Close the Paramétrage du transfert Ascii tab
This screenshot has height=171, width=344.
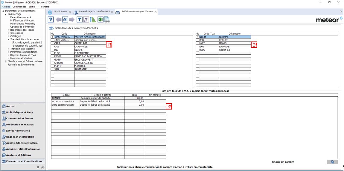point(112,12)
